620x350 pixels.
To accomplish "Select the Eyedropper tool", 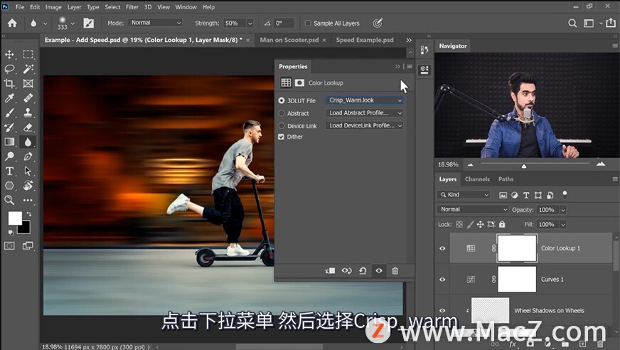I will point(9,98).
